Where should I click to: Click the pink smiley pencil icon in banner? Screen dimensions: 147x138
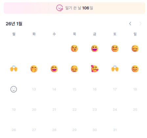(x=60, y=8)
